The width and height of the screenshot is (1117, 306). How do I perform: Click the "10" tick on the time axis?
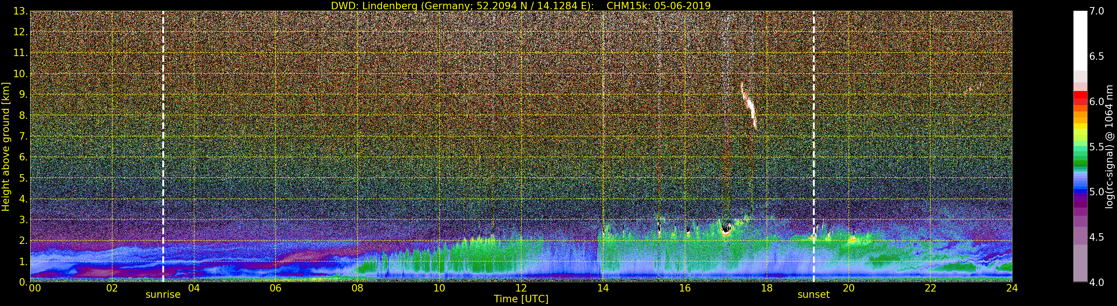pos(439,288)
